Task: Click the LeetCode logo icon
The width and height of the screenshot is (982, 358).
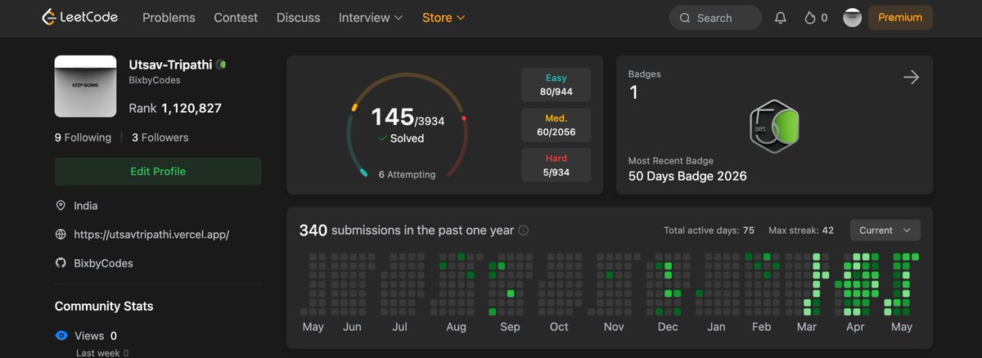Action: click(x=49, y=17)
